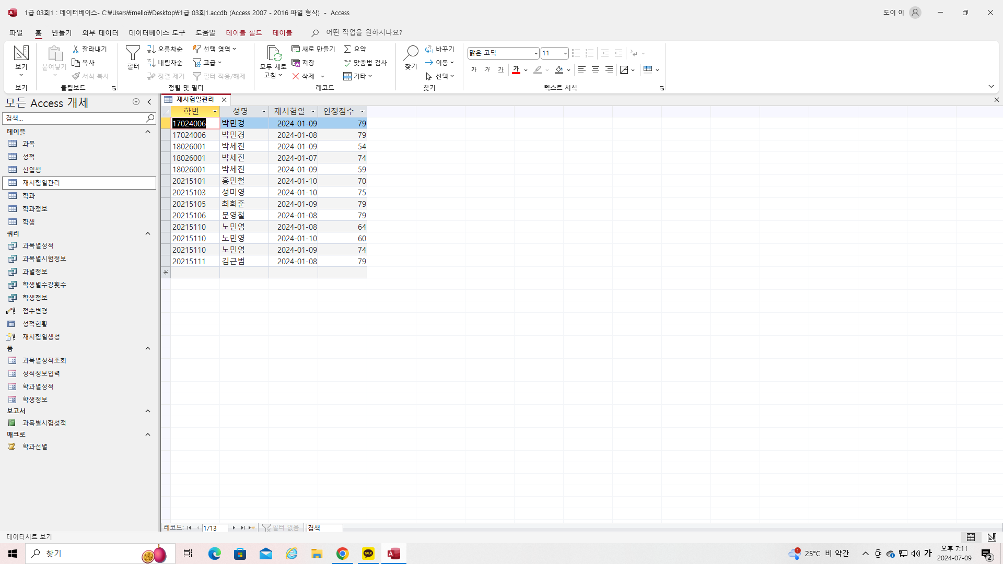
Task: Click the spelling check (맞춤법 검사) icon
Action: tap(347, 63)
